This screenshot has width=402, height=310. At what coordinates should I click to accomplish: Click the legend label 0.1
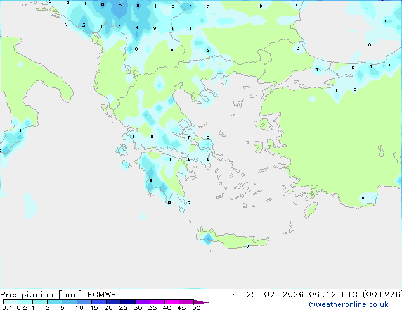click(7, 307)
